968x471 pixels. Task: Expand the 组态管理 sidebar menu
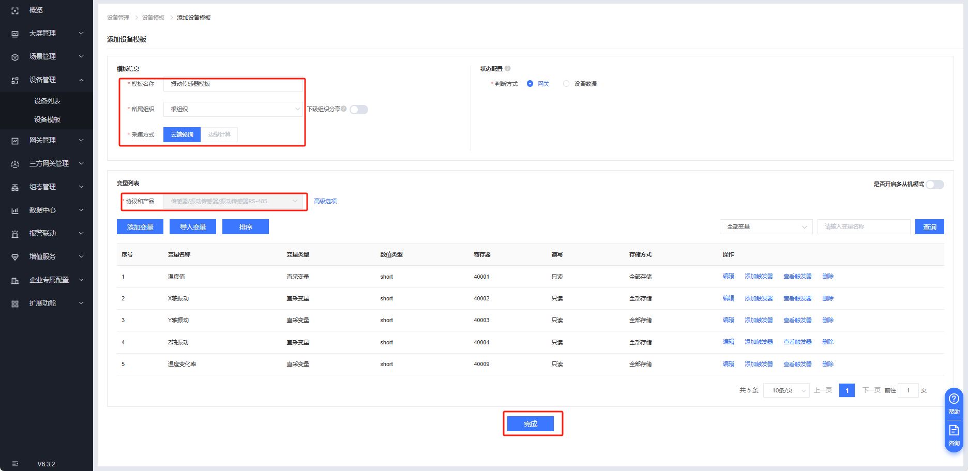pos(47,187)
